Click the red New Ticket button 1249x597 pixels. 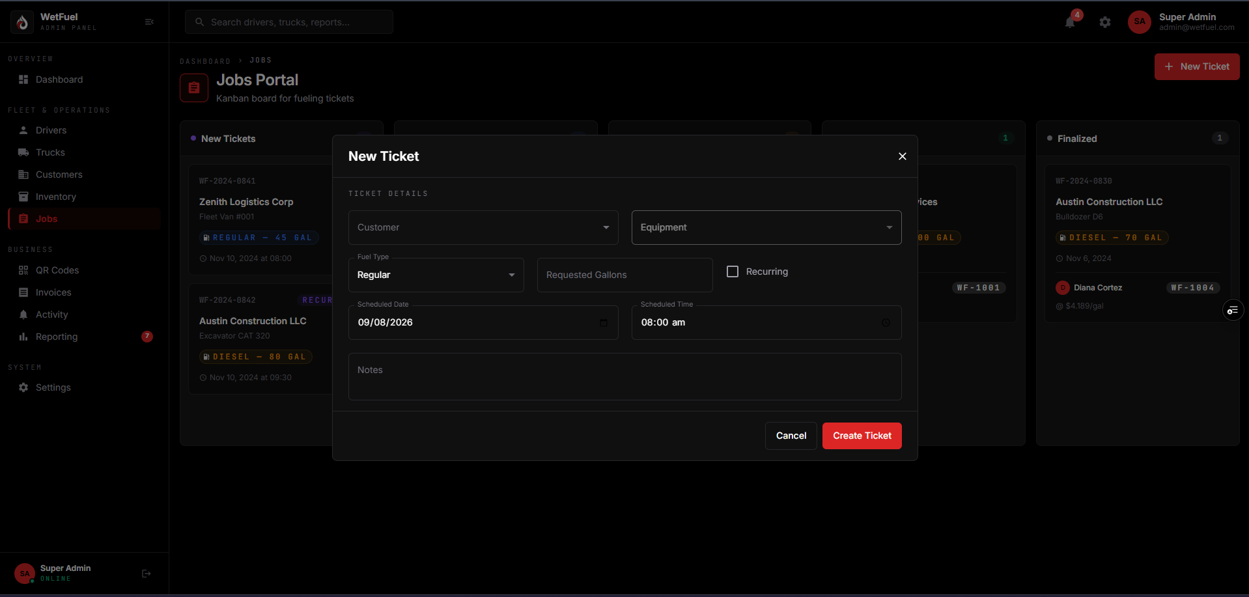[1197, 66]
